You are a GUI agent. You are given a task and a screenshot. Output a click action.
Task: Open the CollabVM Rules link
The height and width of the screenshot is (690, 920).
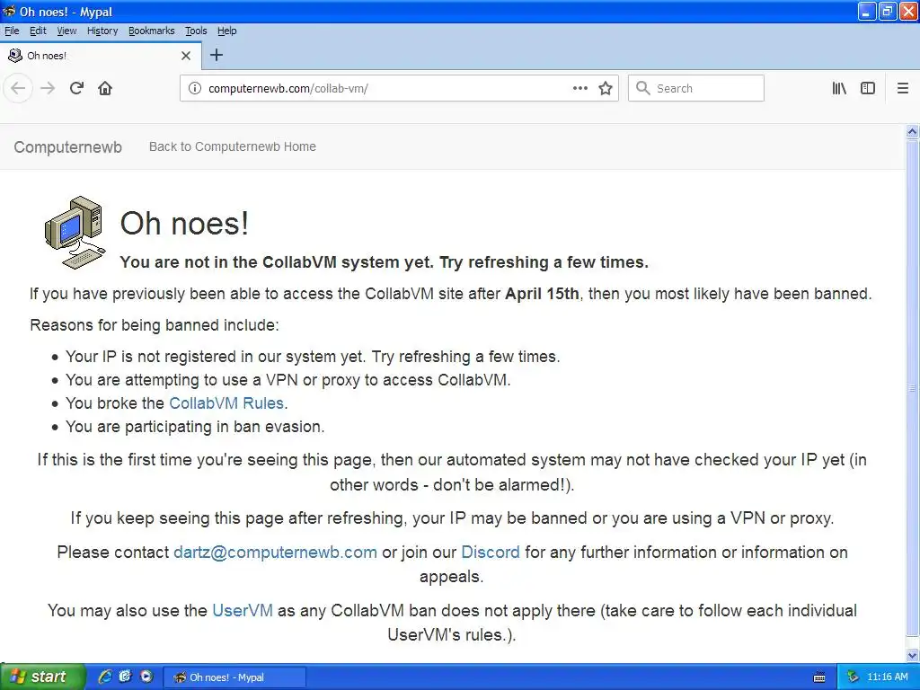pos(226,403)
